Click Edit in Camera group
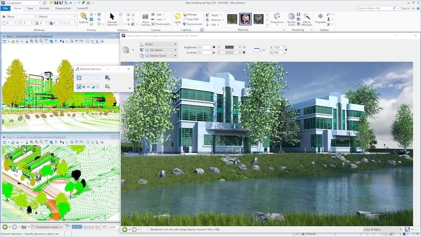The image size is (421, 237). click(159, 15)
